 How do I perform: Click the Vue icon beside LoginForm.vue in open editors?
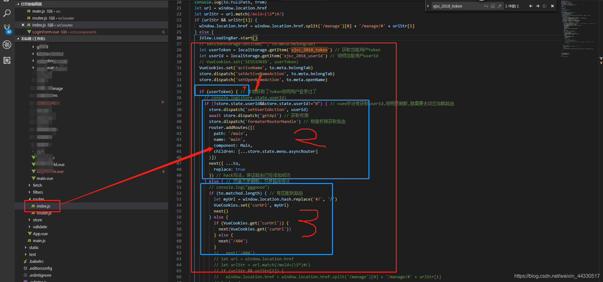click(29, 32)
